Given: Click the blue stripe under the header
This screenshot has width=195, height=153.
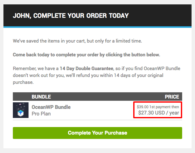Looking at the screenshot, I should click(97, 27).
